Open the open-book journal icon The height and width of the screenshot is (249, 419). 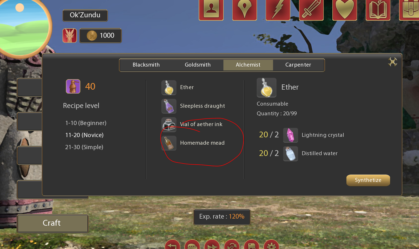pos(378,9)
